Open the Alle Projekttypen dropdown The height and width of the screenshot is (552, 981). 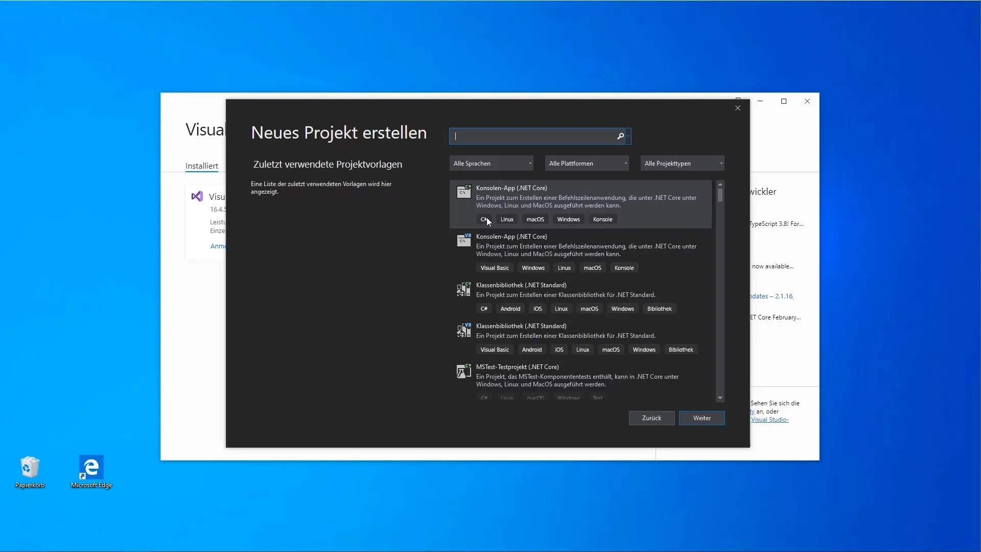pyautogui.click(x=683, y=164)
